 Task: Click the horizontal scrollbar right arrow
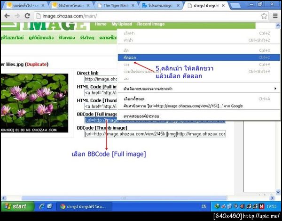272,198
